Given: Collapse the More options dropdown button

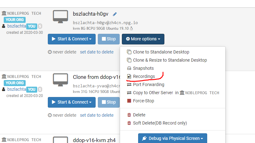Looking at the screenshot, I should pyautogui.click(x=143, y=39).
